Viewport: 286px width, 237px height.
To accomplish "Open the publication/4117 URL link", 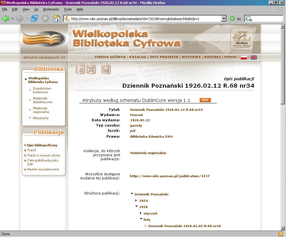I will [170, 176].
